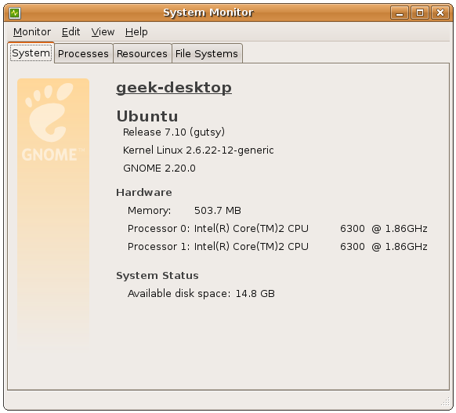This screenshot has height=413, width=456.
Task: Open the Monitor menu
Action: pyautogui.click(x=32, y=31)
